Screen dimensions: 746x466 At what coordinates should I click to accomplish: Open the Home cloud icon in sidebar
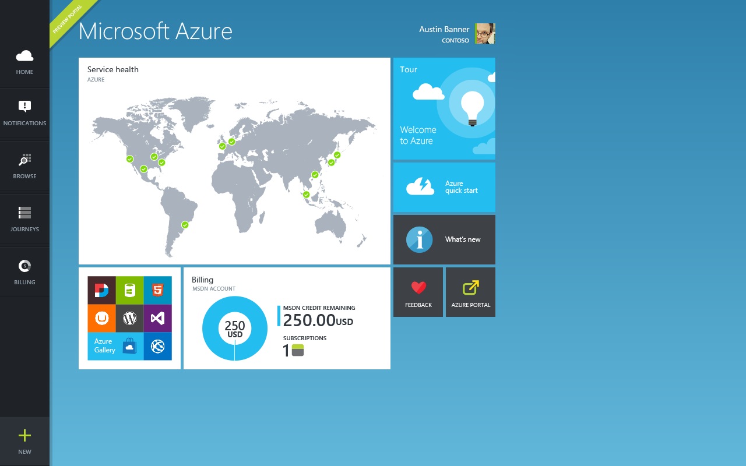[x=24, y=57]
